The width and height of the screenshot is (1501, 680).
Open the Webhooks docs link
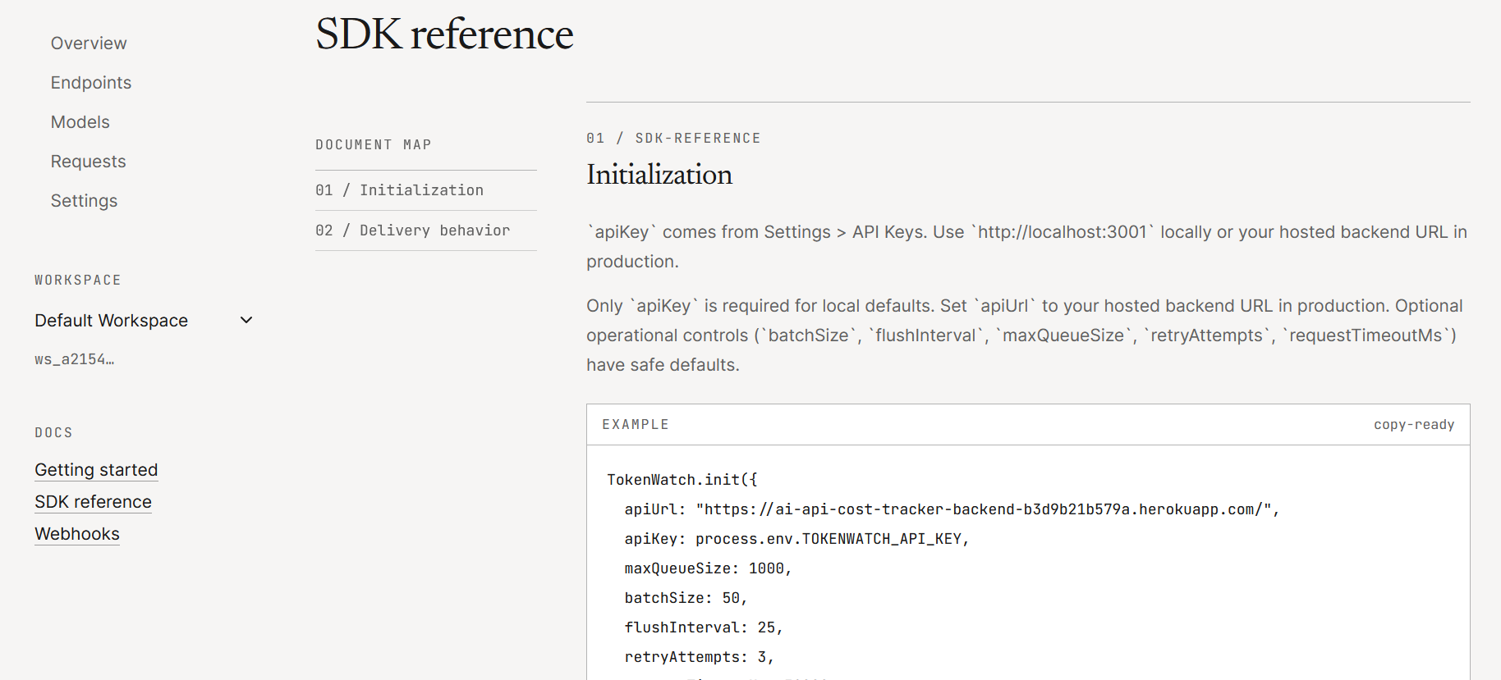point(77,534)
